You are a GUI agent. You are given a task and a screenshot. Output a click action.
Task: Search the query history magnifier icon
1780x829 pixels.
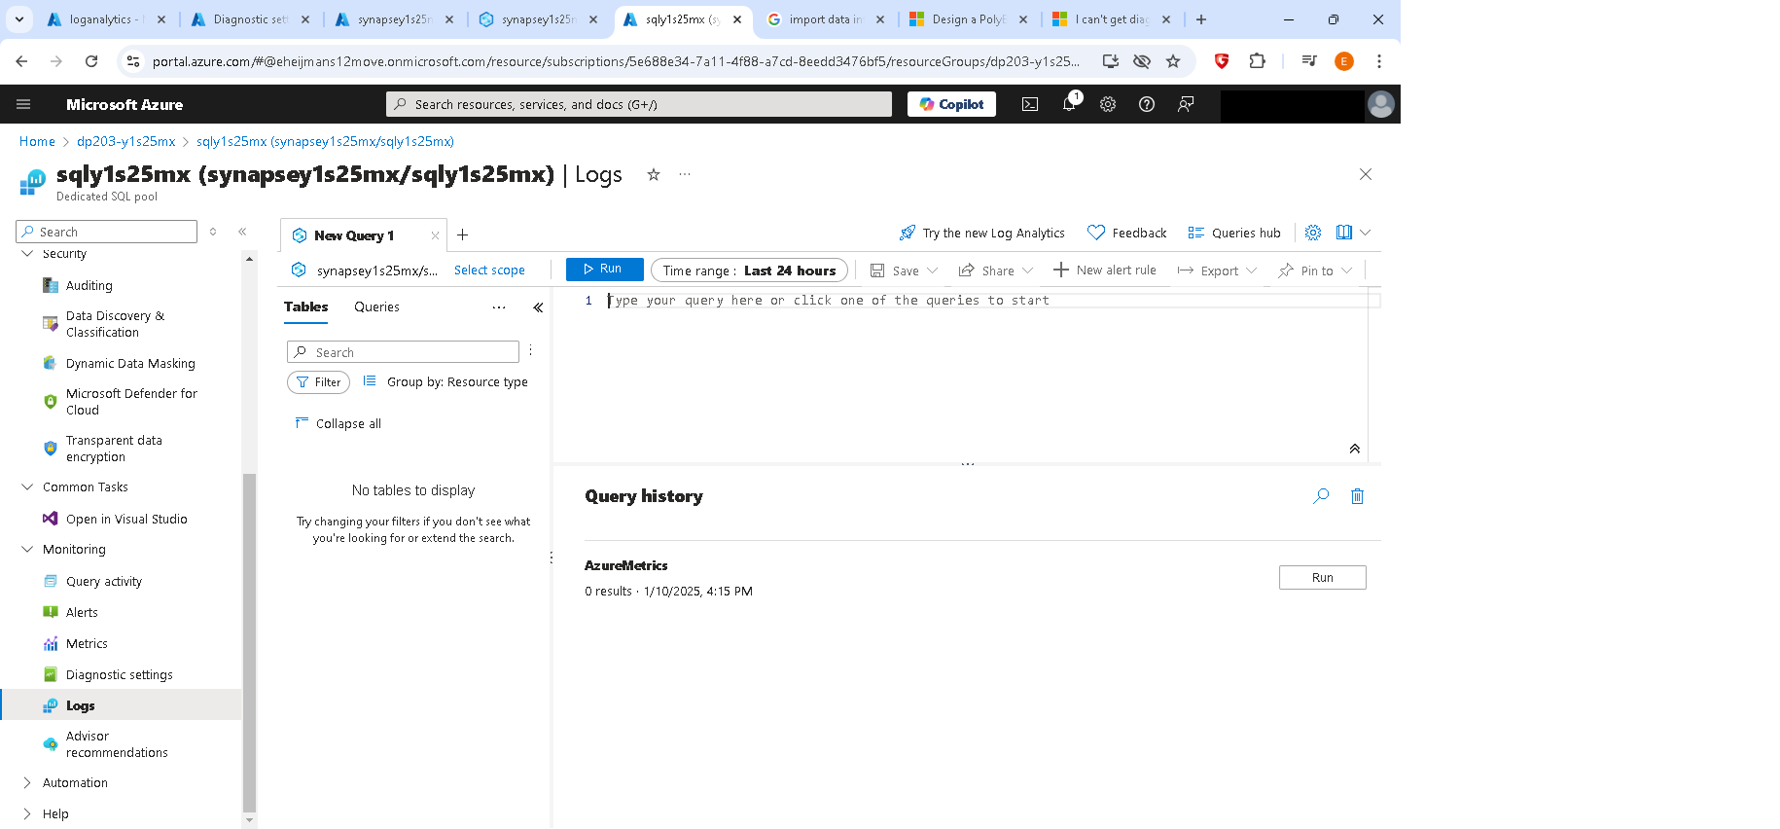(1321, 496)
